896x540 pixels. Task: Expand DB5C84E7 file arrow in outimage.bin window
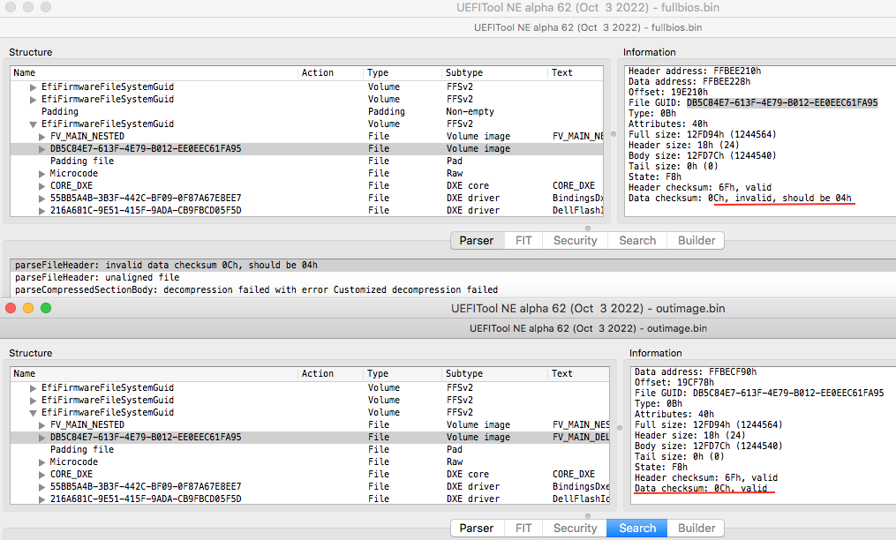click(x=41, y=438)
